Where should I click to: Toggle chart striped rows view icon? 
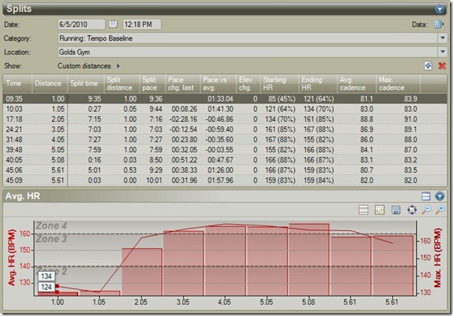tap(363, 210)
